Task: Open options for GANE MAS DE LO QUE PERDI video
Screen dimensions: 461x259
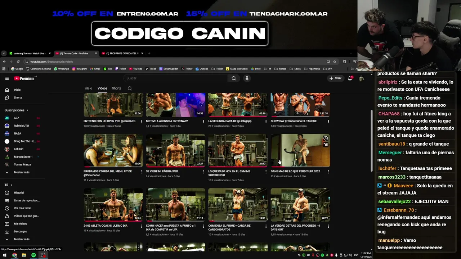Action: tap(328, 172)
